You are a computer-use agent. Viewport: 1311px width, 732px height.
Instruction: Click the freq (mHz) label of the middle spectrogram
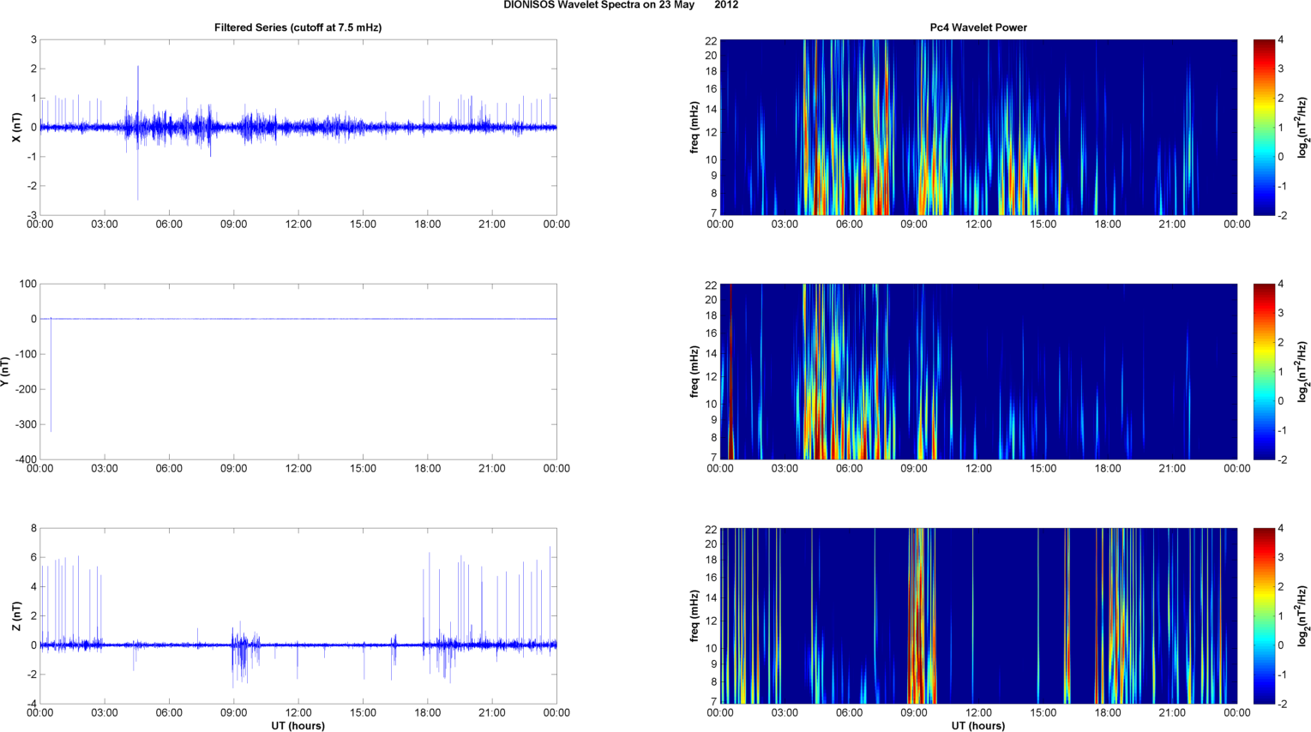(694, 372)
